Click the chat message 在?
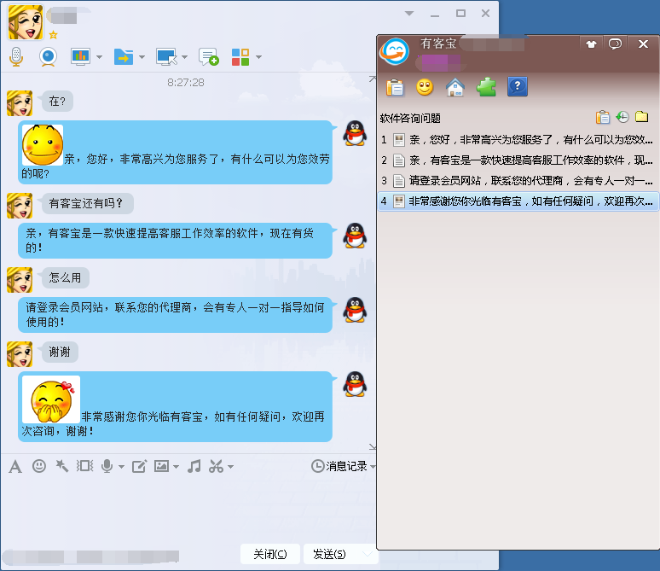The width and height of the screenshot is (660, 571). point(57,102)
